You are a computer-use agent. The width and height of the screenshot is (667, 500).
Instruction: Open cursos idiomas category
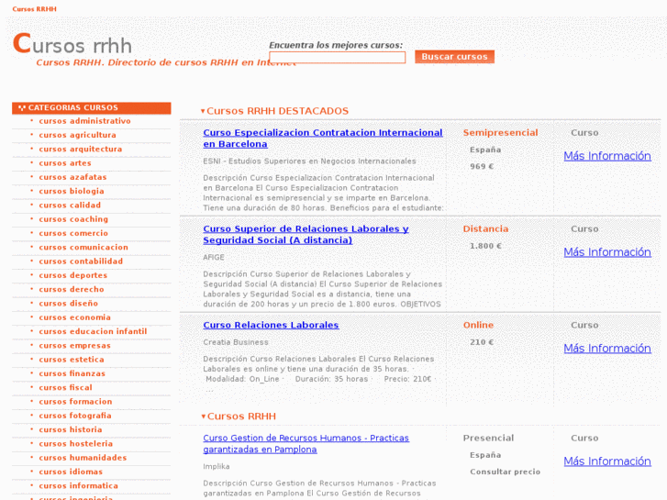pyautogui.click(x=71, y=472)
